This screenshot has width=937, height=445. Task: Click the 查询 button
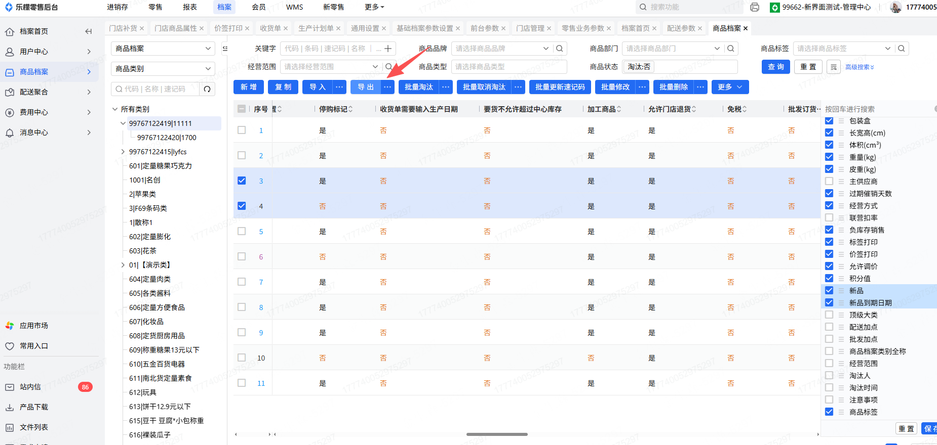775,67
